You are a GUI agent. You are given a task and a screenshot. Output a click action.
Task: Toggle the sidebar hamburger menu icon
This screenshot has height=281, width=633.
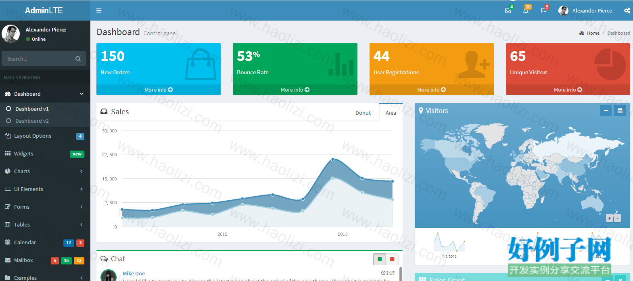pos(99,10)
